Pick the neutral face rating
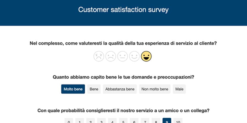Viewport: 247px width, 123px height. coord(123,56)
